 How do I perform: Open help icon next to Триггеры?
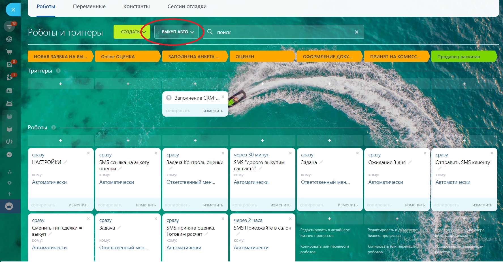pyautogui.click(x=58, y=71)
